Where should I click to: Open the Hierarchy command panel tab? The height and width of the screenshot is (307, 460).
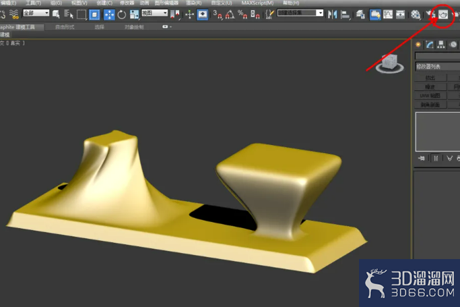(x=441, y=45)
